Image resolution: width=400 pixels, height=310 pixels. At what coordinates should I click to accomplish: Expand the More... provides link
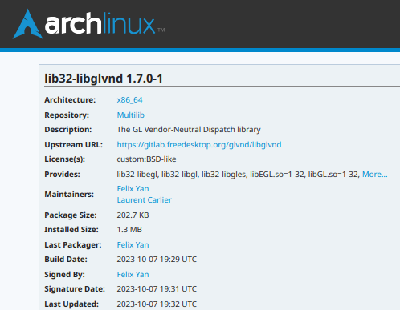pos(374,174)
